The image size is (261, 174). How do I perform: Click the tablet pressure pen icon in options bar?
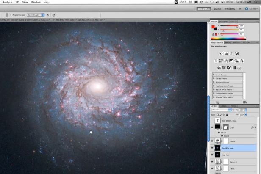[x=54, y=15]
